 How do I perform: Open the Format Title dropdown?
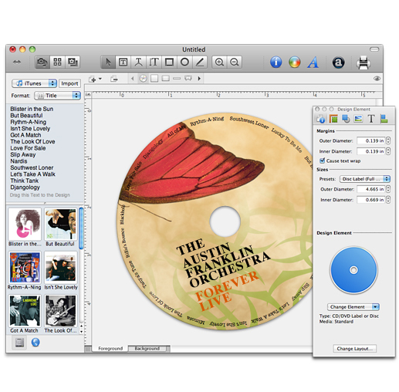pyautogui.click(x=58, y=96)
